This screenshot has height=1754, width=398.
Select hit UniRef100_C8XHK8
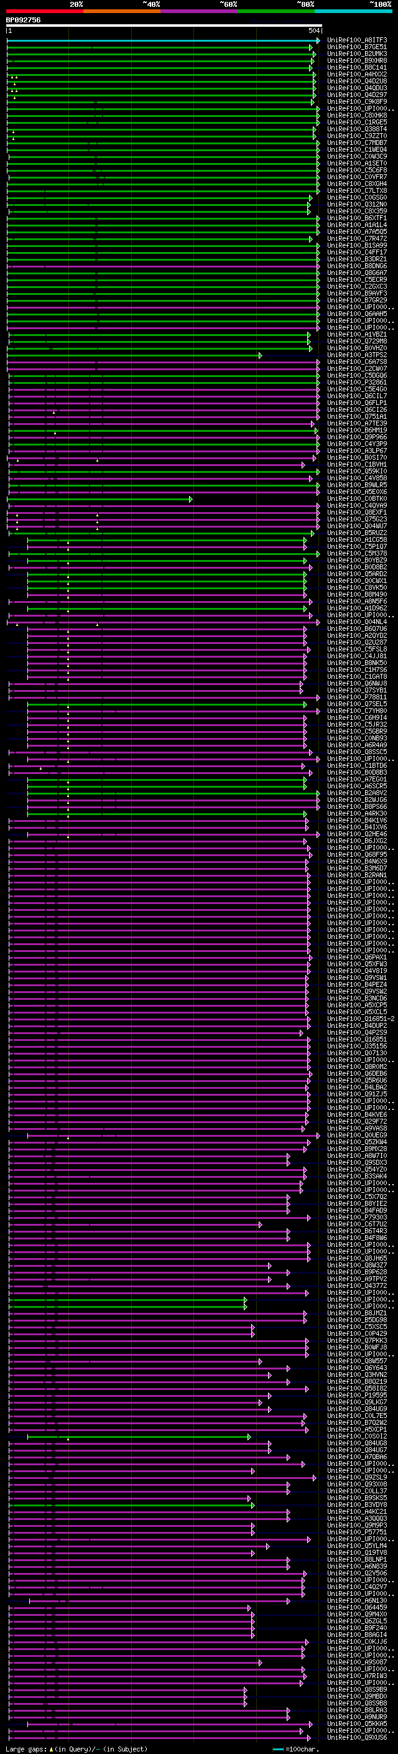click(356, 116)
